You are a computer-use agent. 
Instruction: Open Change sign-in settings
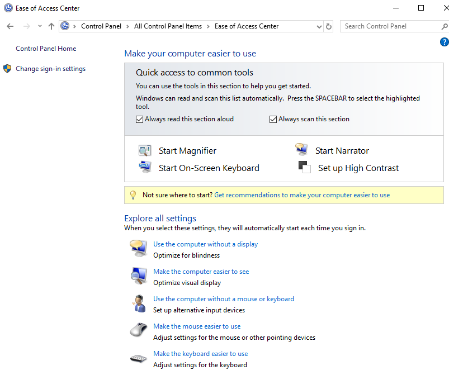coord(51,69)
